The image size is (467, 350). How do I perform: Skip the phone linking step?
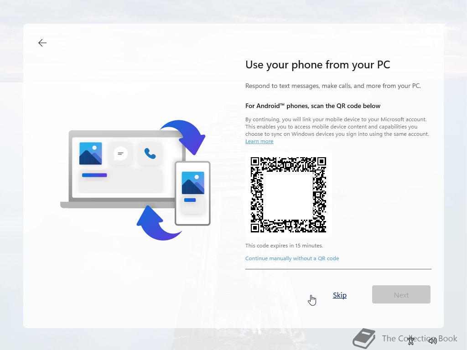339,295
